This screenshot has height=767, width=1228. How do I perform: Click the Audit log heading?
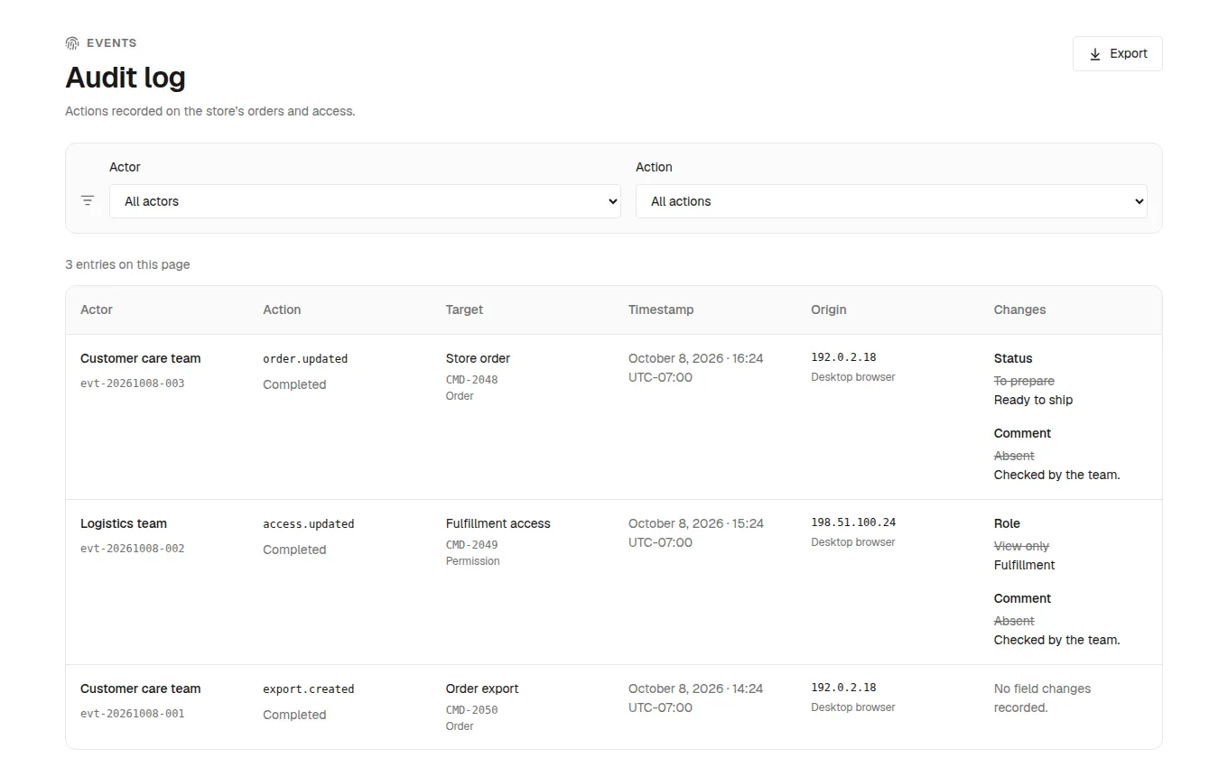126,78
